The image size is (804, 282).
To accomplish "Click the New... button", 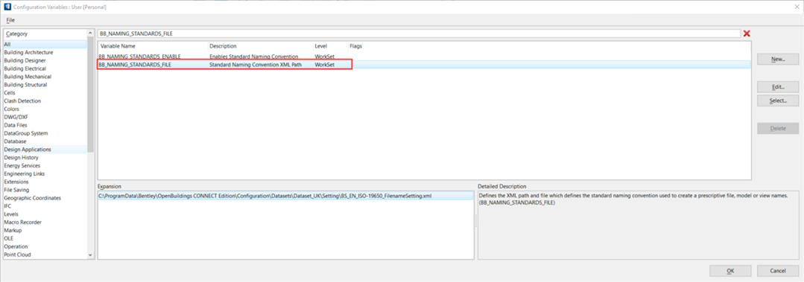I will coord(778,60).
